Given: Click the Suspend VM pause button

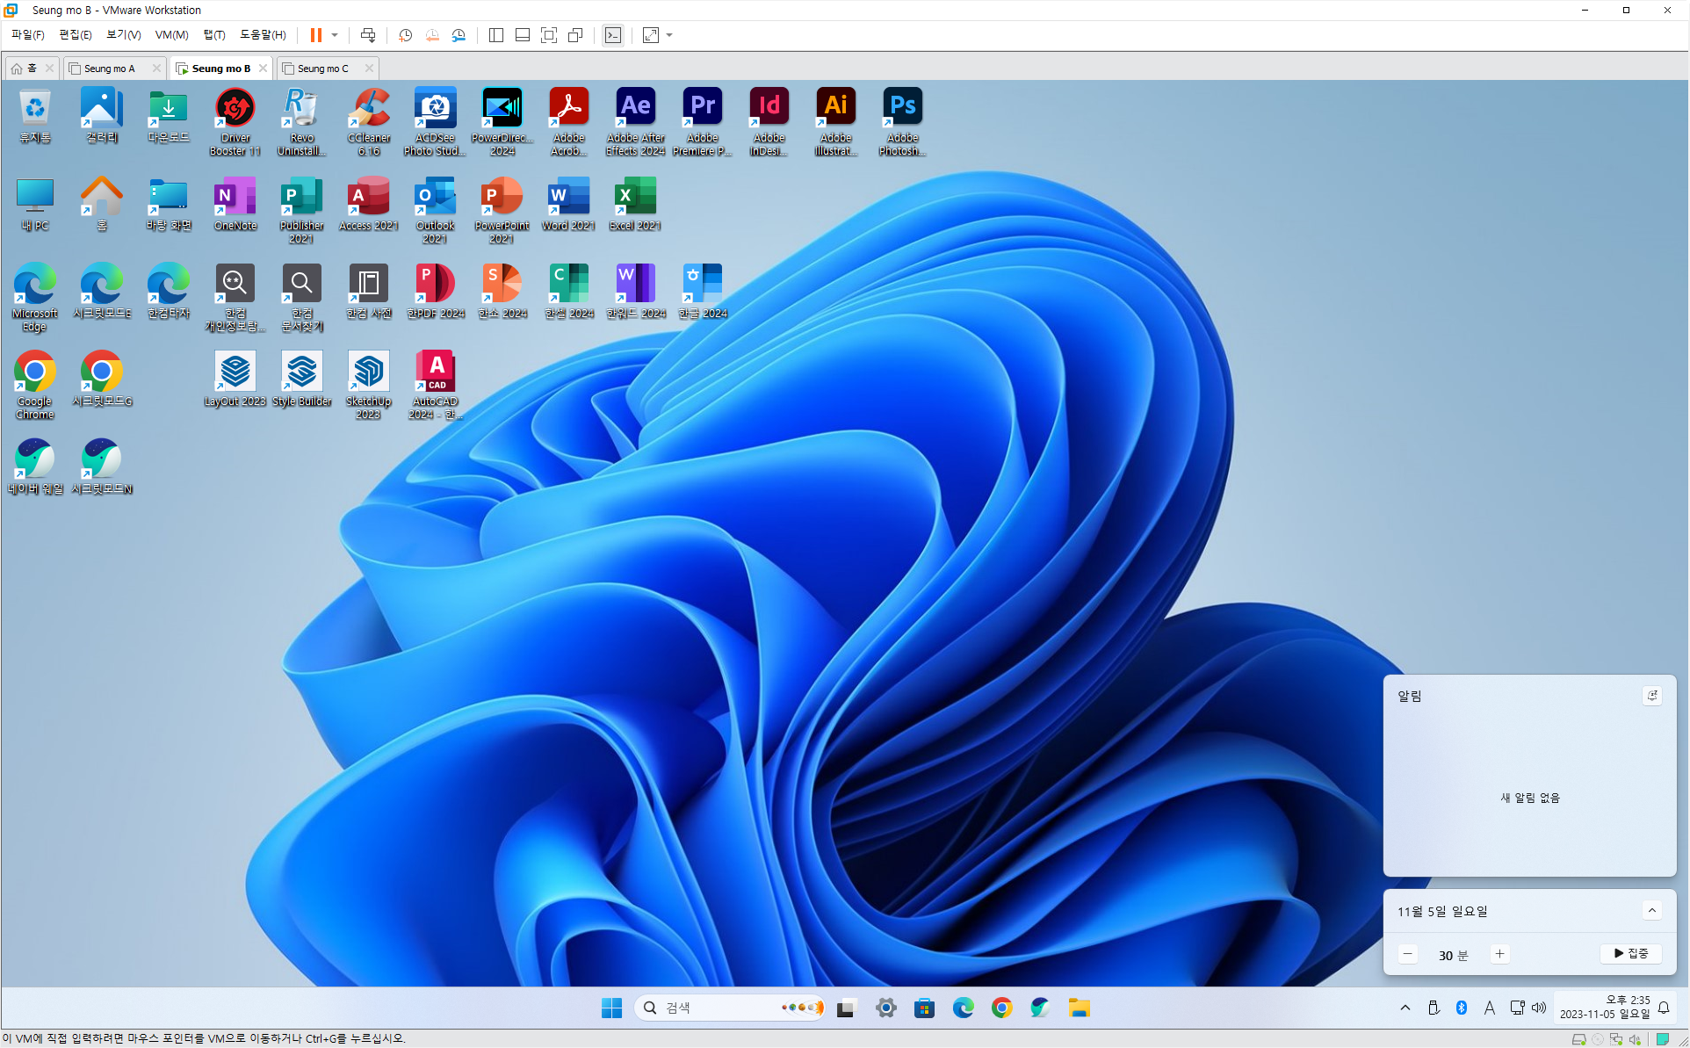Looking at the screenshot, I should [315, 35].
